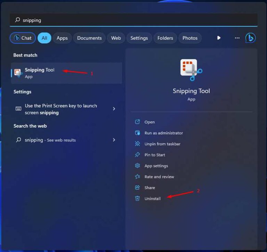Switch to the Photos filter tab
Image resolution: width=267 pixels, height=252 pixels.
pyautogui.click(x=190, y=38)
